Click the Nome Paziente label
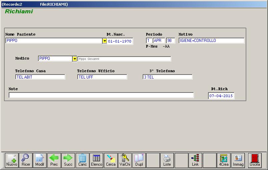This screenshot has height=170, width=268. 20,34
